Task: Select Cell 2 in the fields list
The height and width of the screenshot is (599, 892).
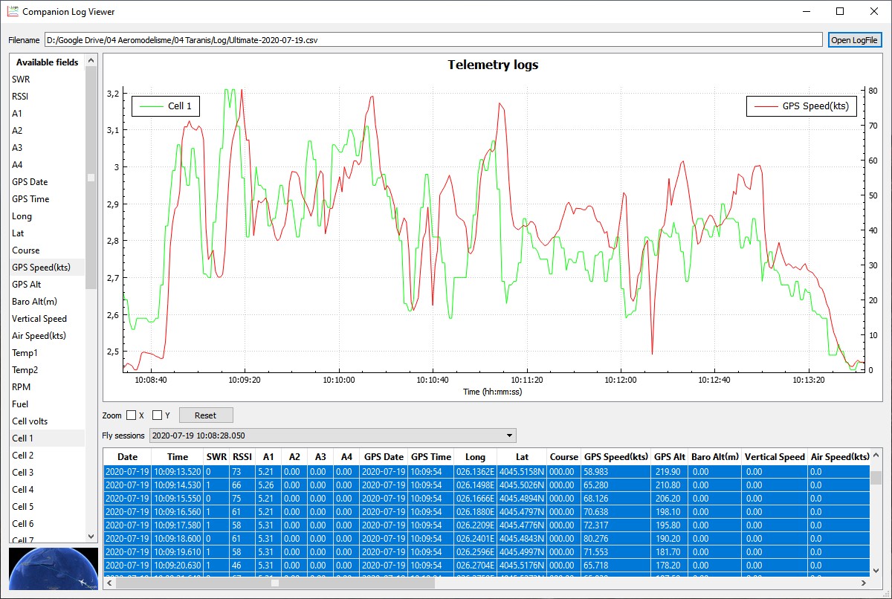Action: pos(23,456)
